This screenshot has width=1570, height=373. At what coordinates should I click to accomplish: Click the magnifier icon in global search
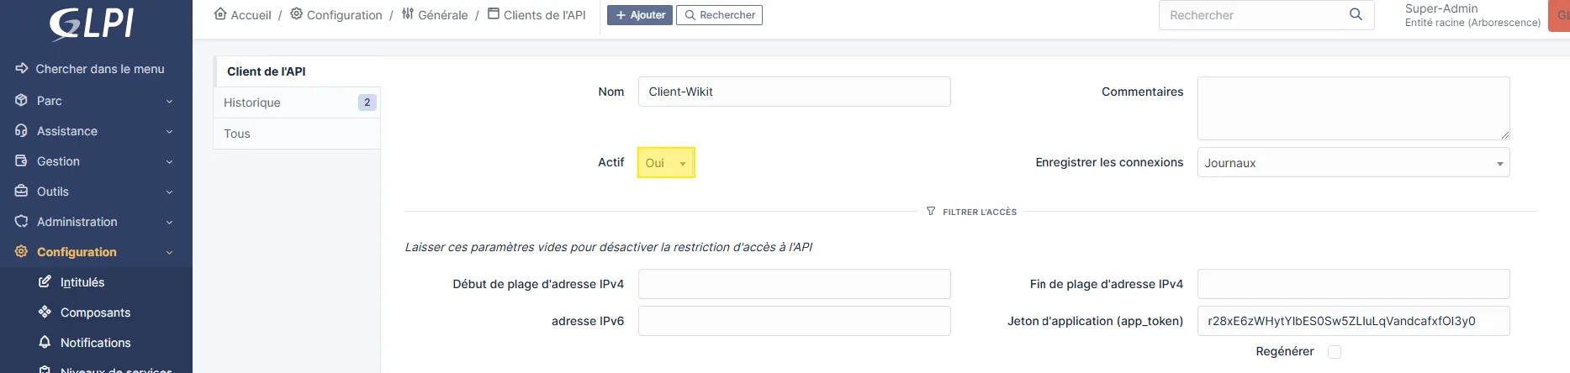[1356, 14]
